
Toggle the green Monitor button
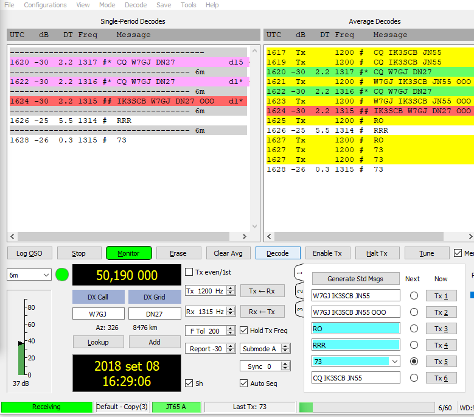128,253
